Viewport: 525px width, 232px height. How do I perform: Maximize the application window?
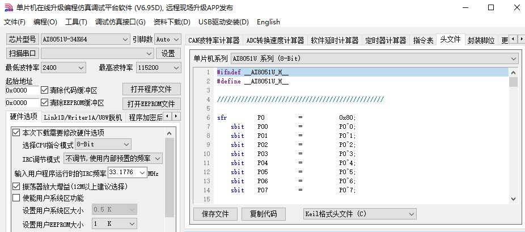pos(491,8)
